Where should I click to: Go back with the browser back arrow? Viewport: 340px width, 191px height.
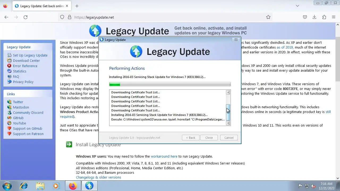[6, 17]
